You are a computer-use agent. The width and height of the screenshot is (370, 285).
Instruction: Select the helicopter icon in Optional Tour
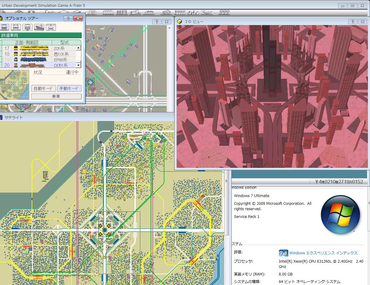[51, 27]
